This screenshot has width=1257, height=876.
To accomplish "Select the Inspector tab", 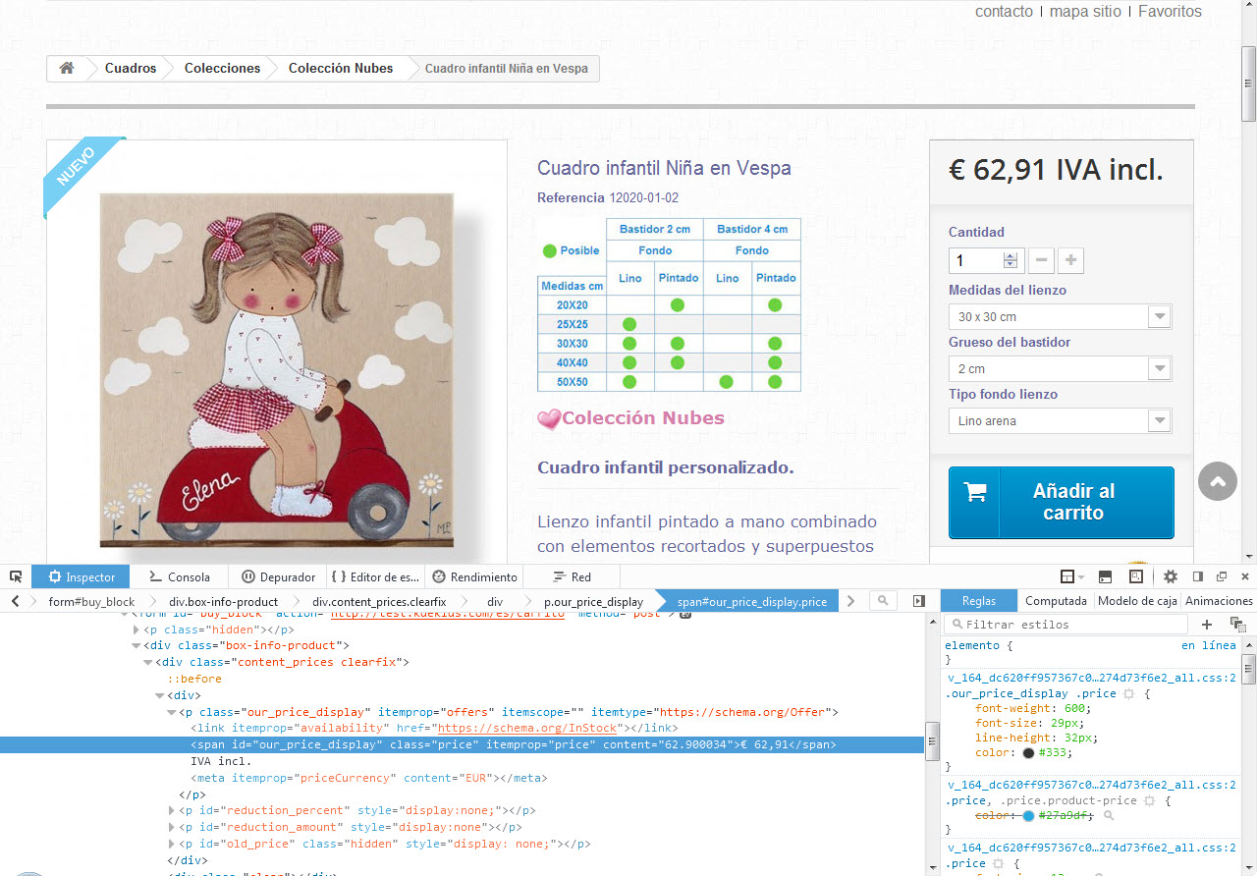I will [x=82, y=576].
